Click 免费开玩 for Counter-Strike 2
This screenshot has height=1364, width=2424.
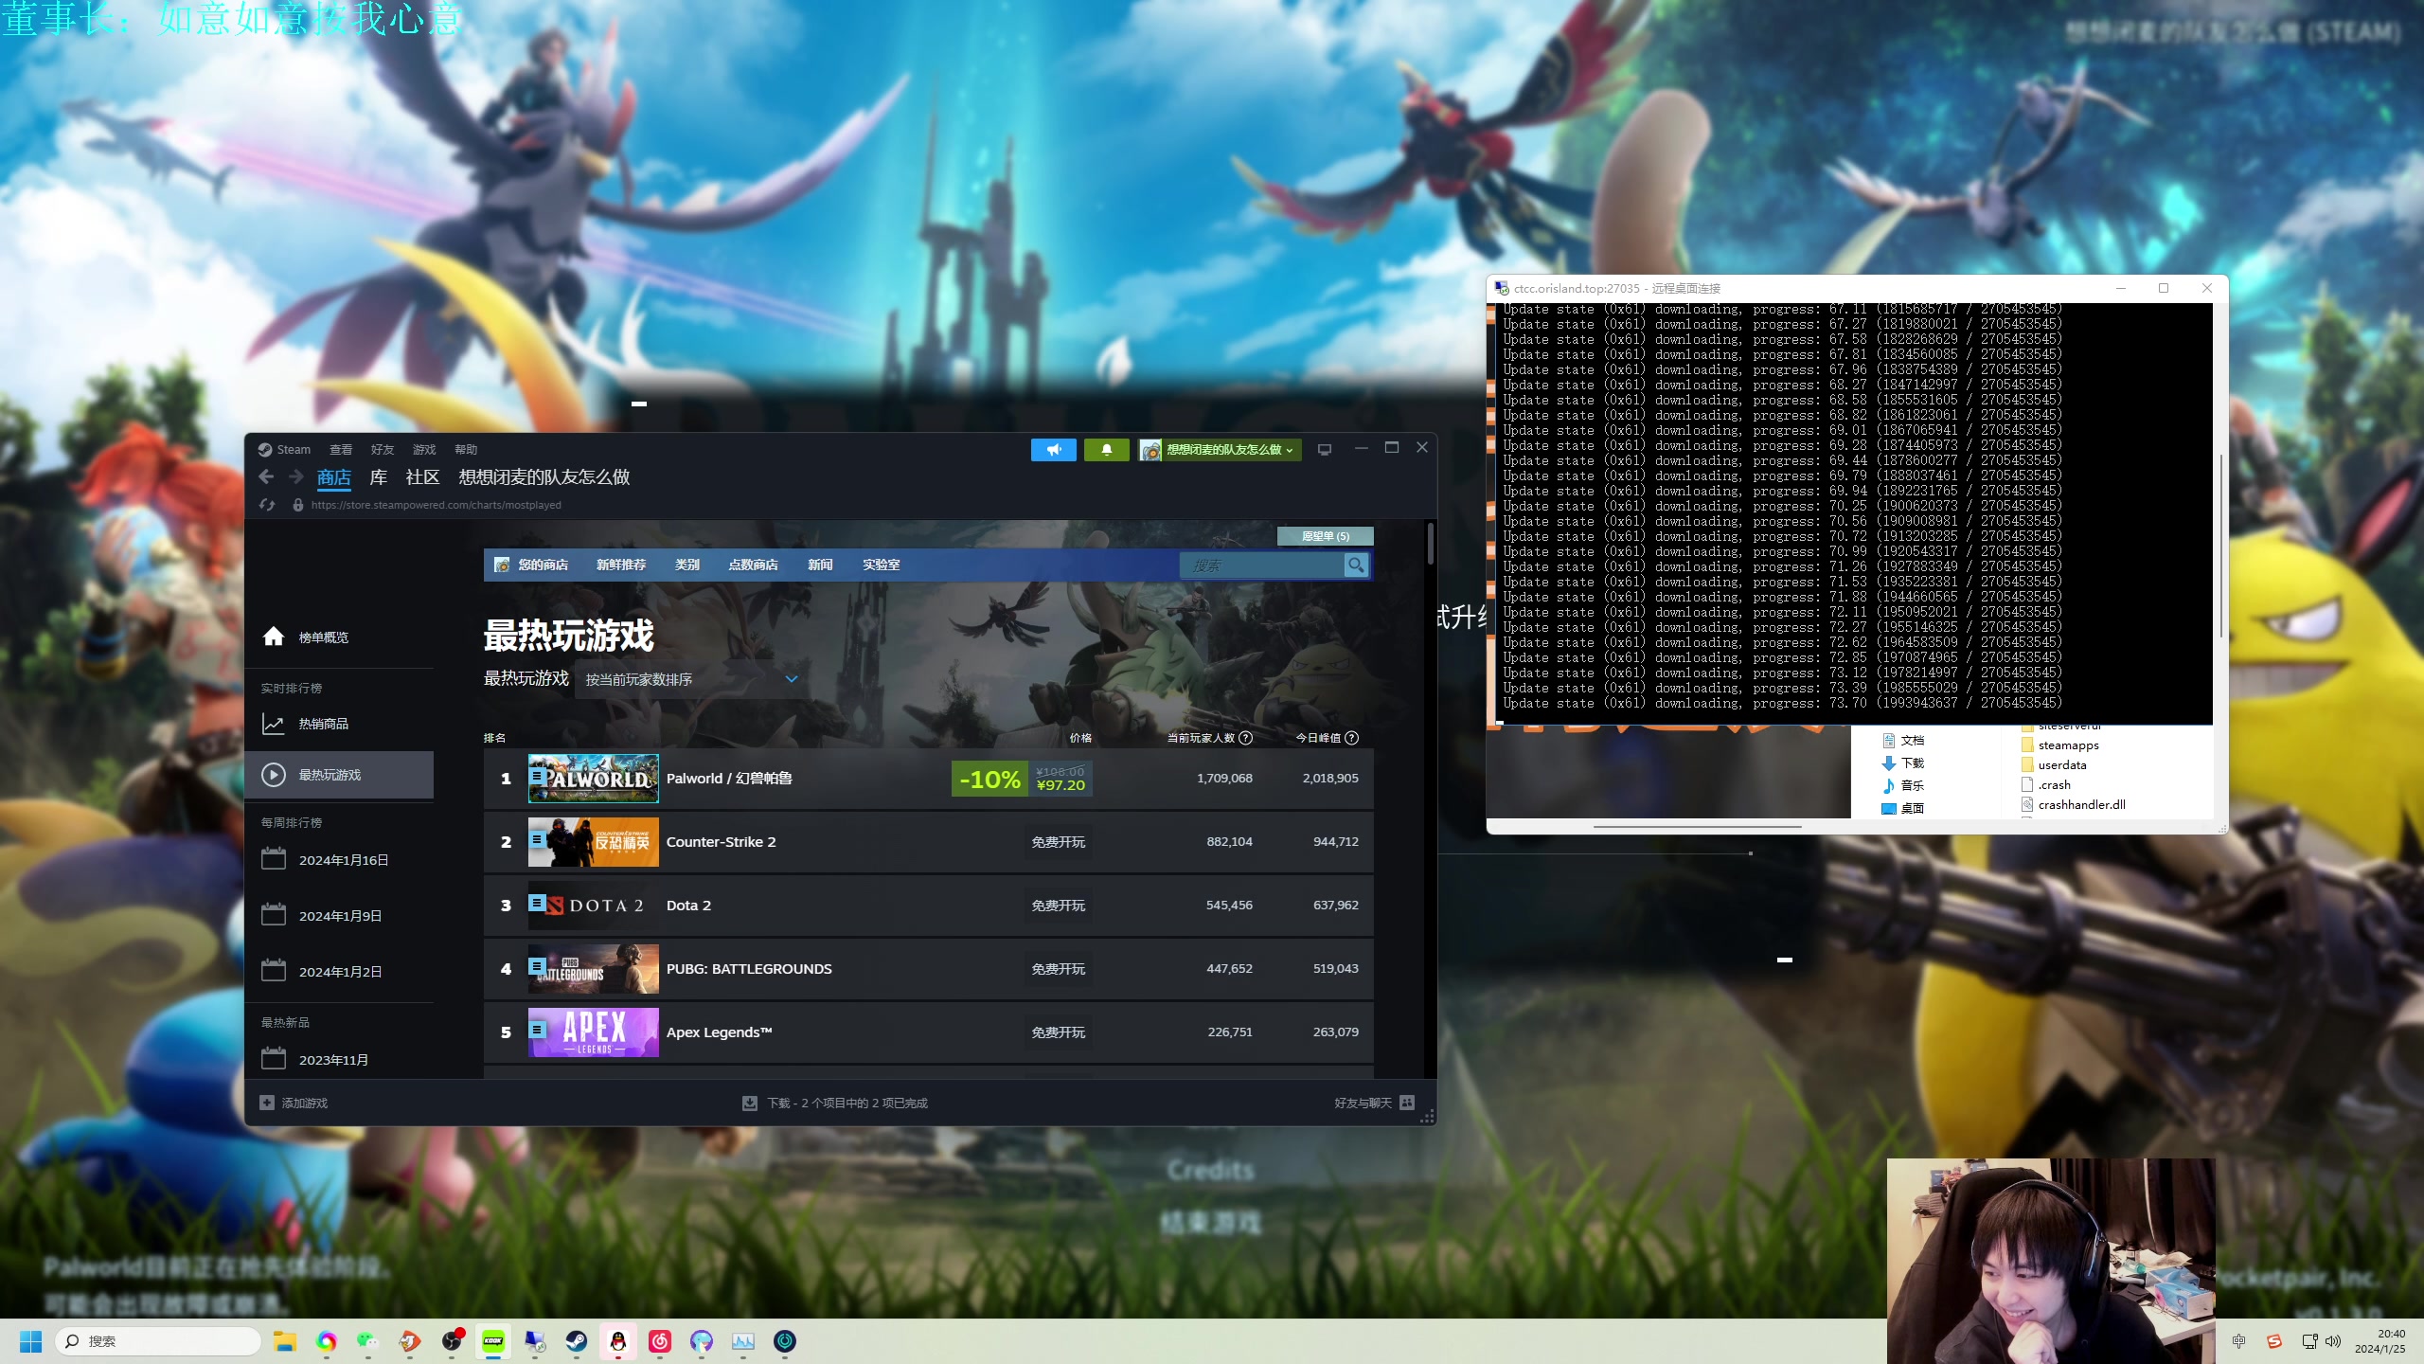1059,842
